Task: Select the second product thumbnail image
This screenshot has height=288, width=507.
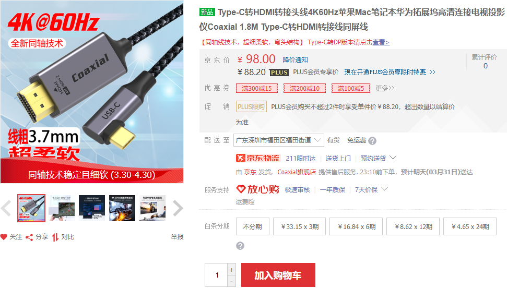Action: pyautogui.click(x=62, y=208)
